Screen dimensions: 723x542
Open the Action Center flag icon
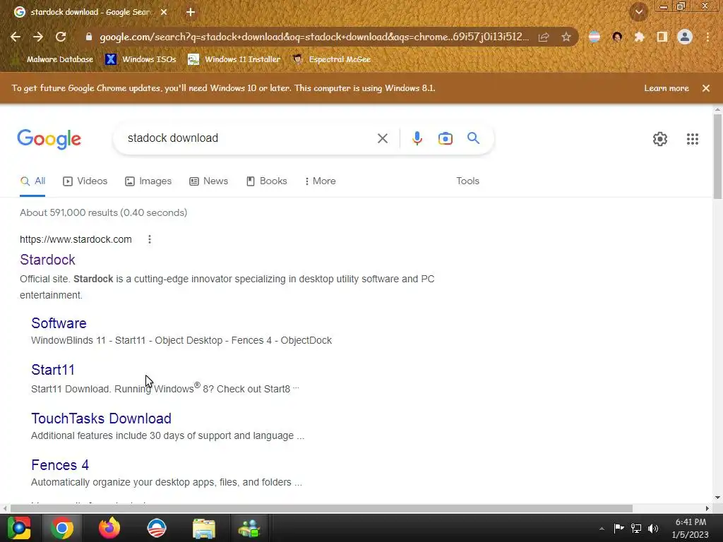click(619, 528)
